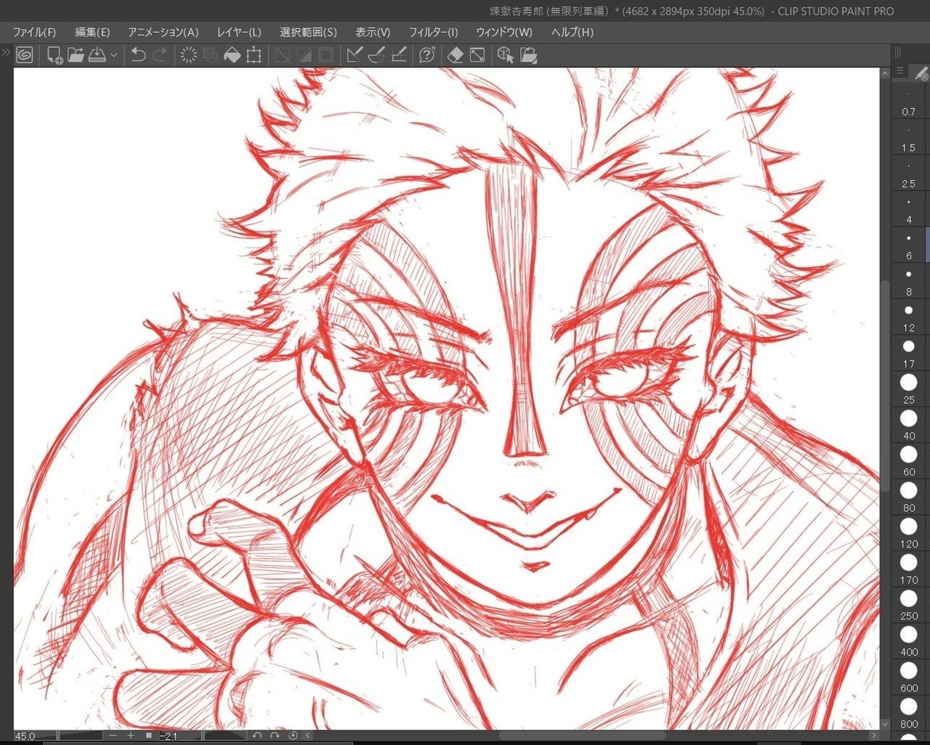Click the Clear Outside Selection icon
The height and width of the screenshot is (745, 930).
211,55
